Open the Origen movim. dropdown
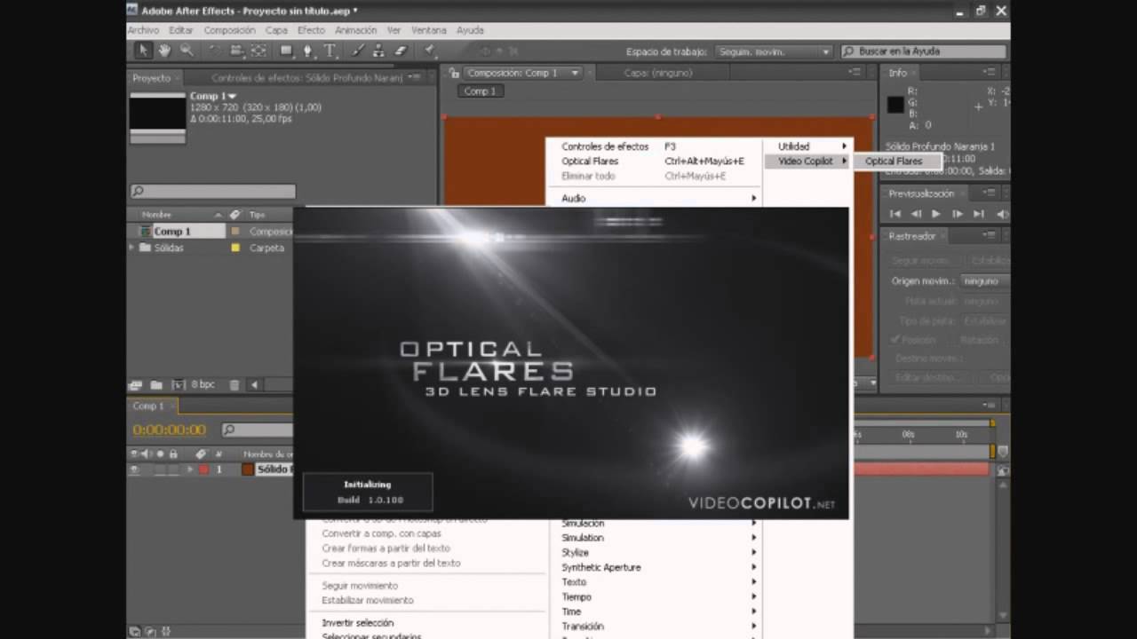This screenshot has height=639, width=1137. [985, 281]
